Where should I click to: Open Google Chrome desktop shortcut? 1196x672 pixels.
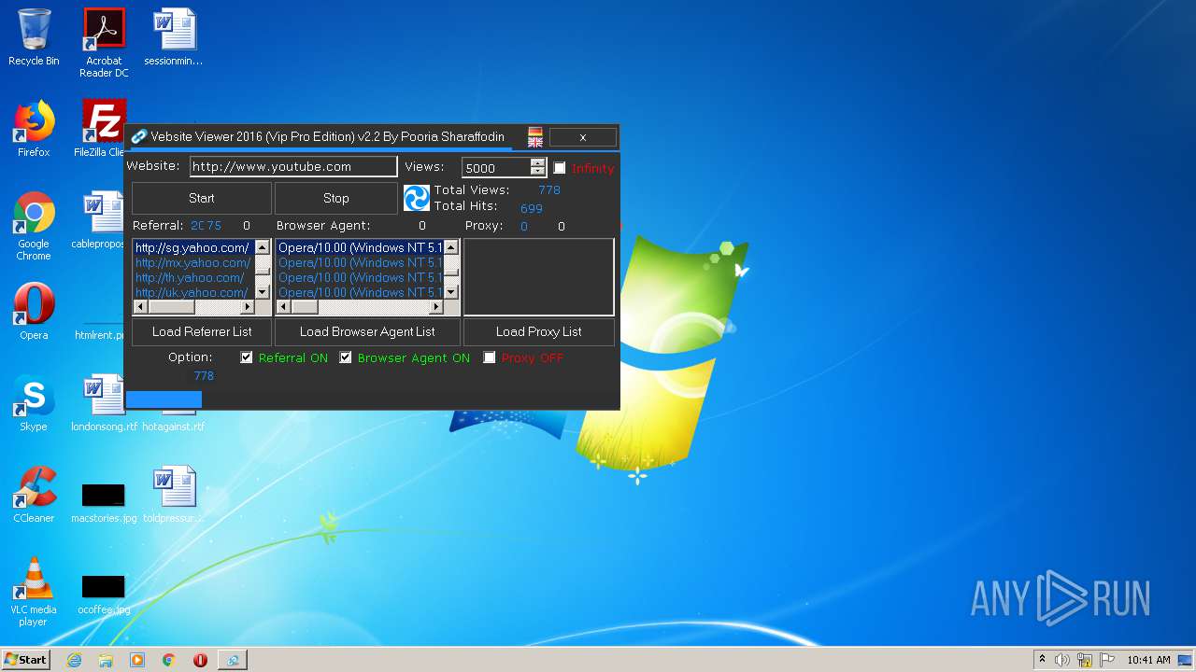pos(34,227)
